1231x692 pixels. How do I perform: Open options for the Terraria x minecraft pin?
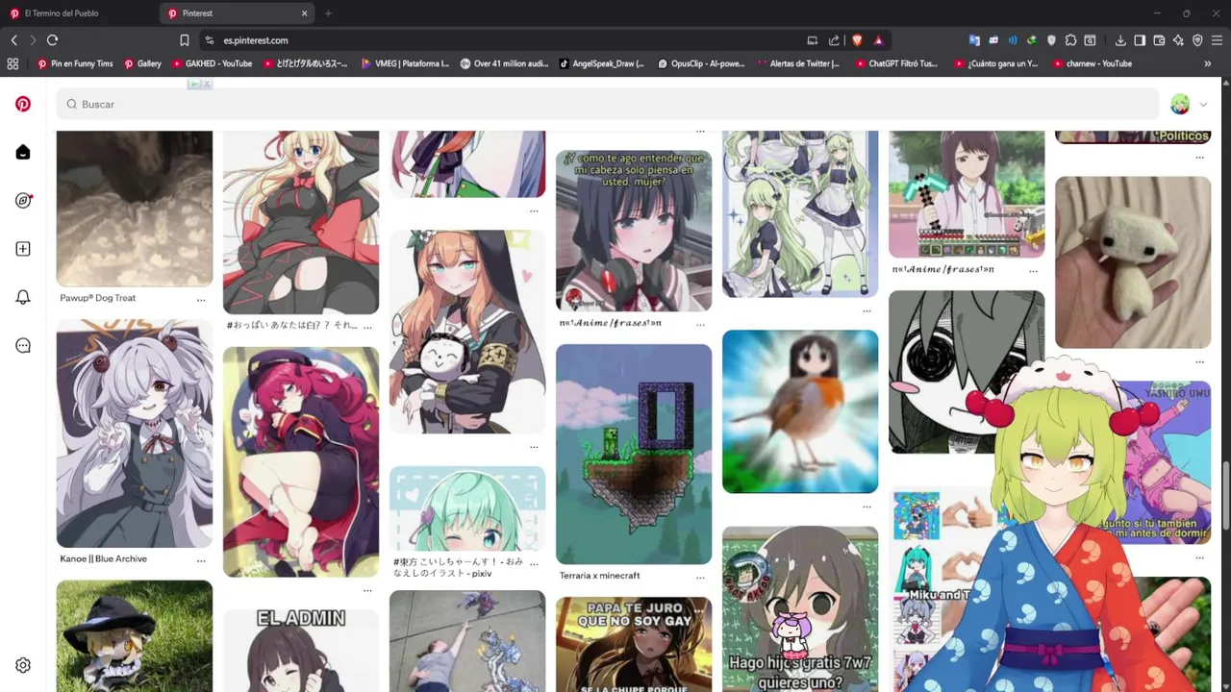(700, 578)
